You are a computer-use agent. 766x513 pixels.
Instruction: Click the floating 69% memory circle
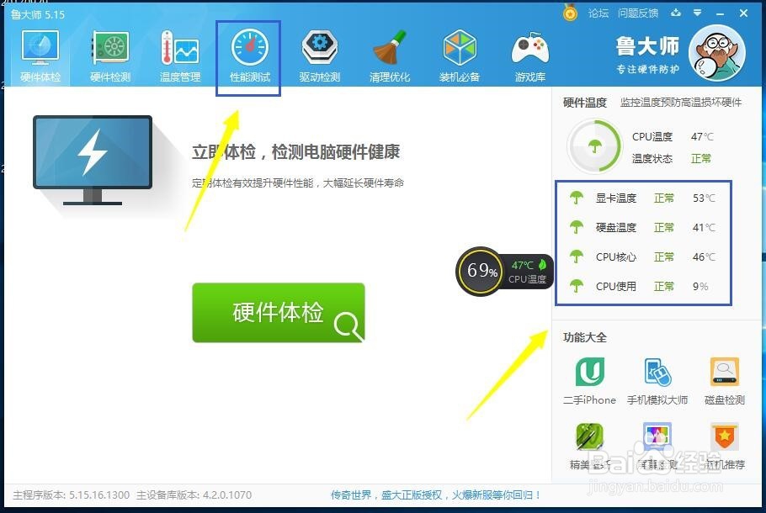pos(480,271)
